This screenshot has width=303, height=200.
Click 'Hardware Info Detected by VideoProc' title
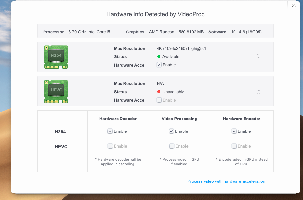tap(156, 14)
